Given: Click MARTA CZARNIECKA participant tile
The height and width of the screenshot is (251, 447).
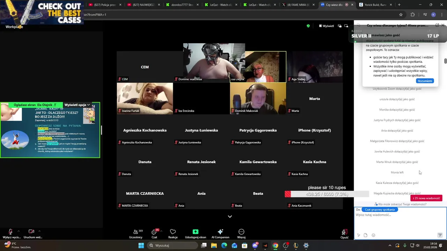Looking at the screenshot, I should [145, 193].
